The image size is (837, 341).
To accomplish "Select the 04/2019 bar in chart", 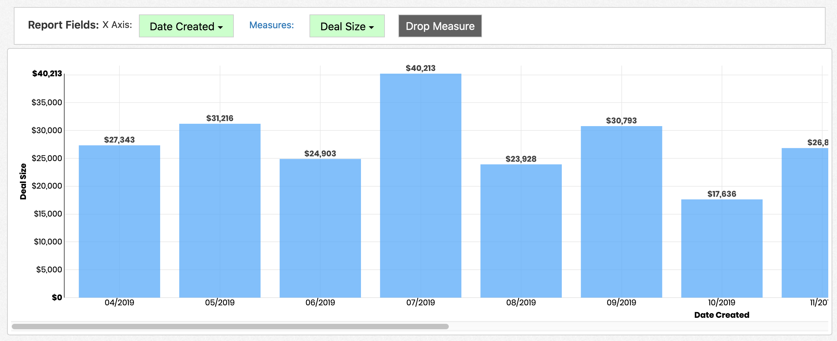I will (x=119, y=221).
